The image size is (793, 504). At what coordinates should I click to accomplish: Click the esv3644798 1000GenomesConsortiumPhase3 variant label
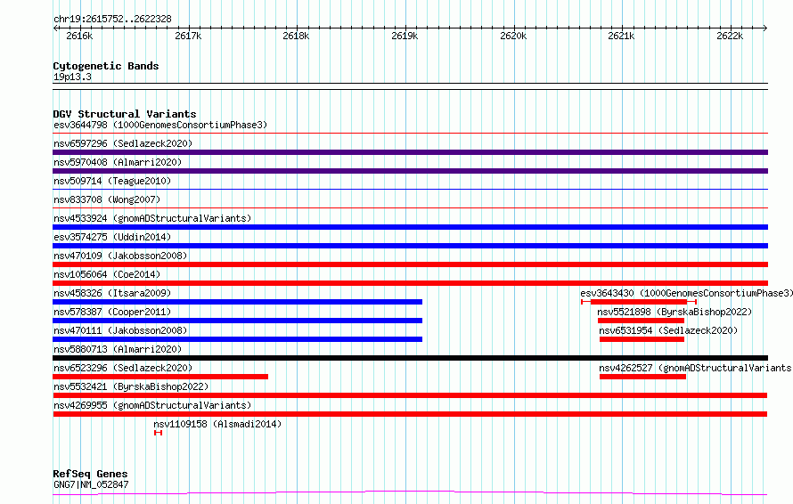(160, 125)
